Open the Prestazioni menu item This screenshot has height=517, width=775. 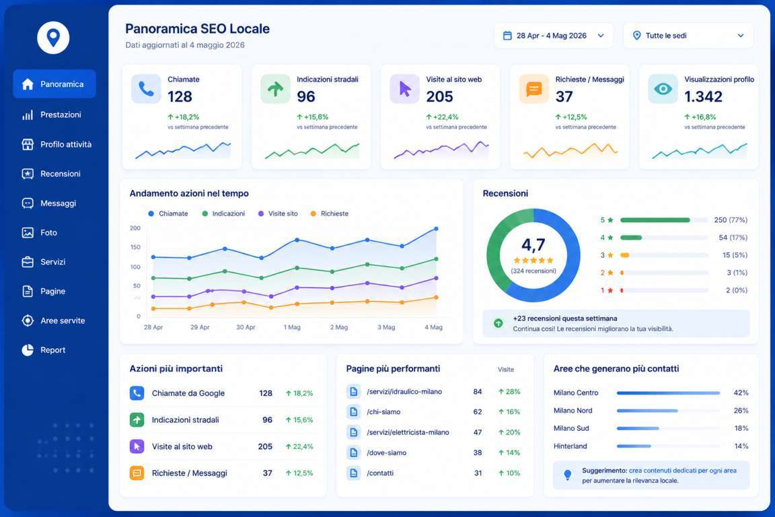[54, 115]
